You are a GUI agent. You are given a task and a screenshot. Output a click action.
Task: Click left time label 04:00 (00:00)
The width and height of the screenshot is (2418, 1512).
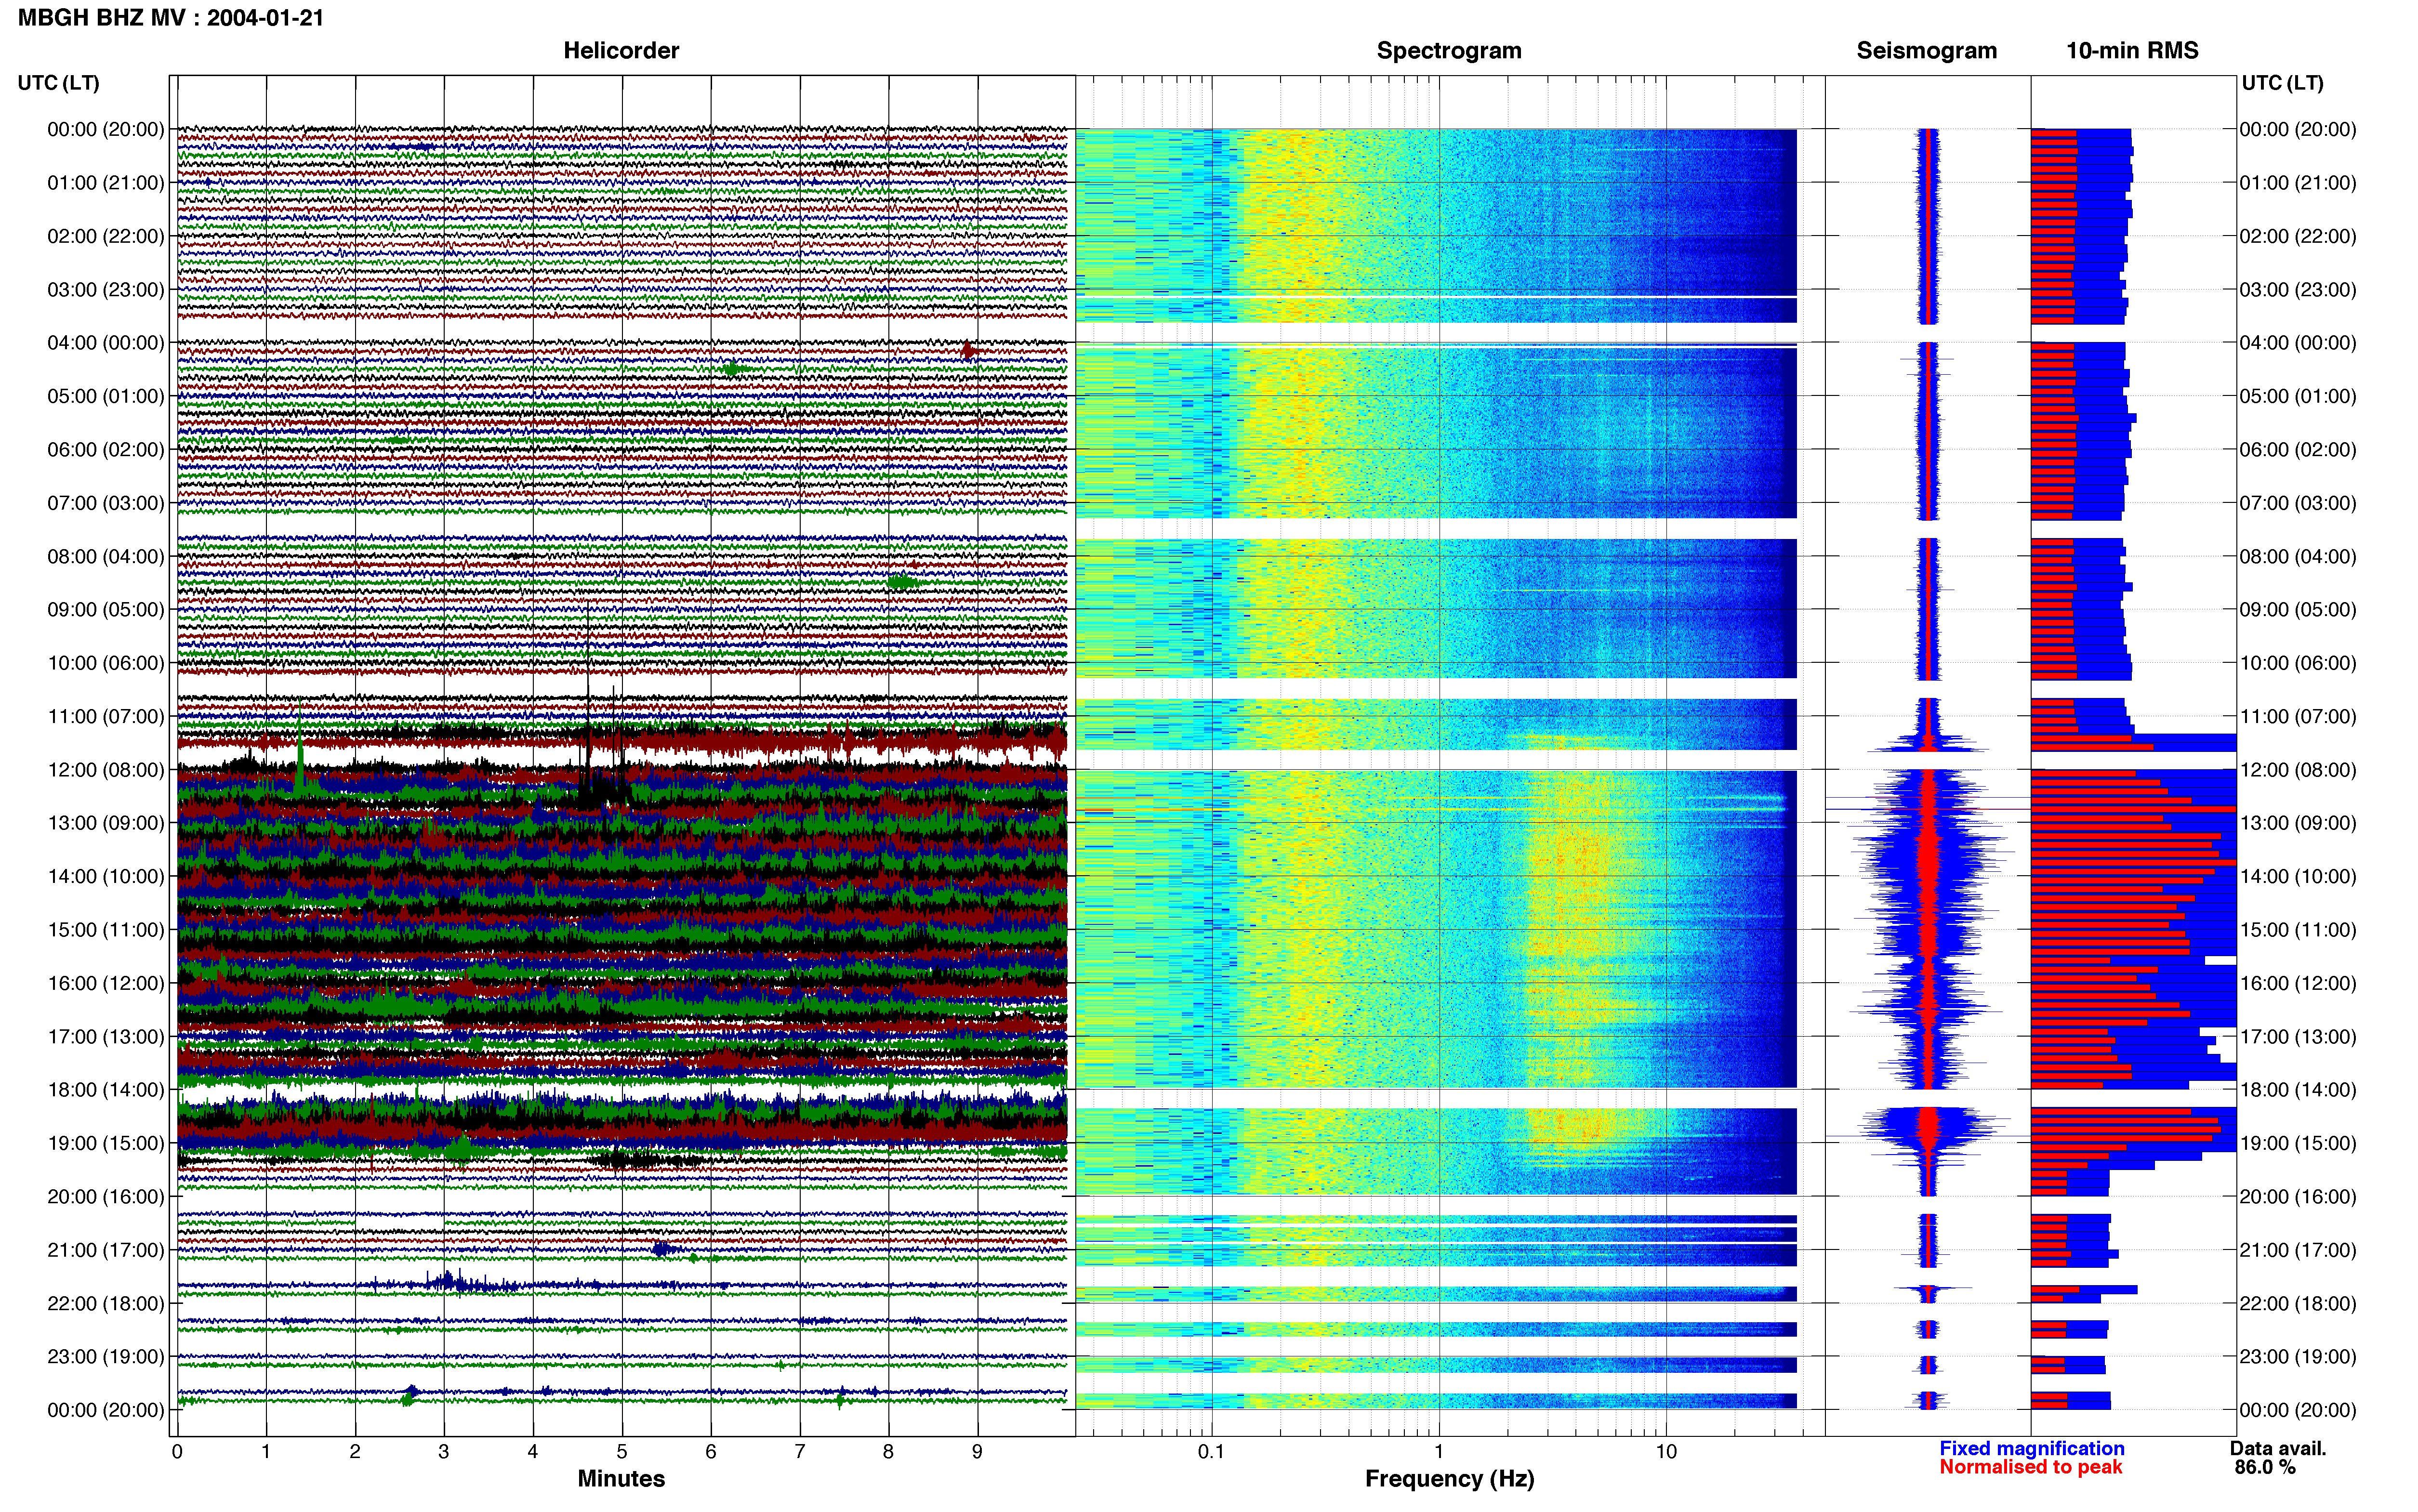pos(106,342)
